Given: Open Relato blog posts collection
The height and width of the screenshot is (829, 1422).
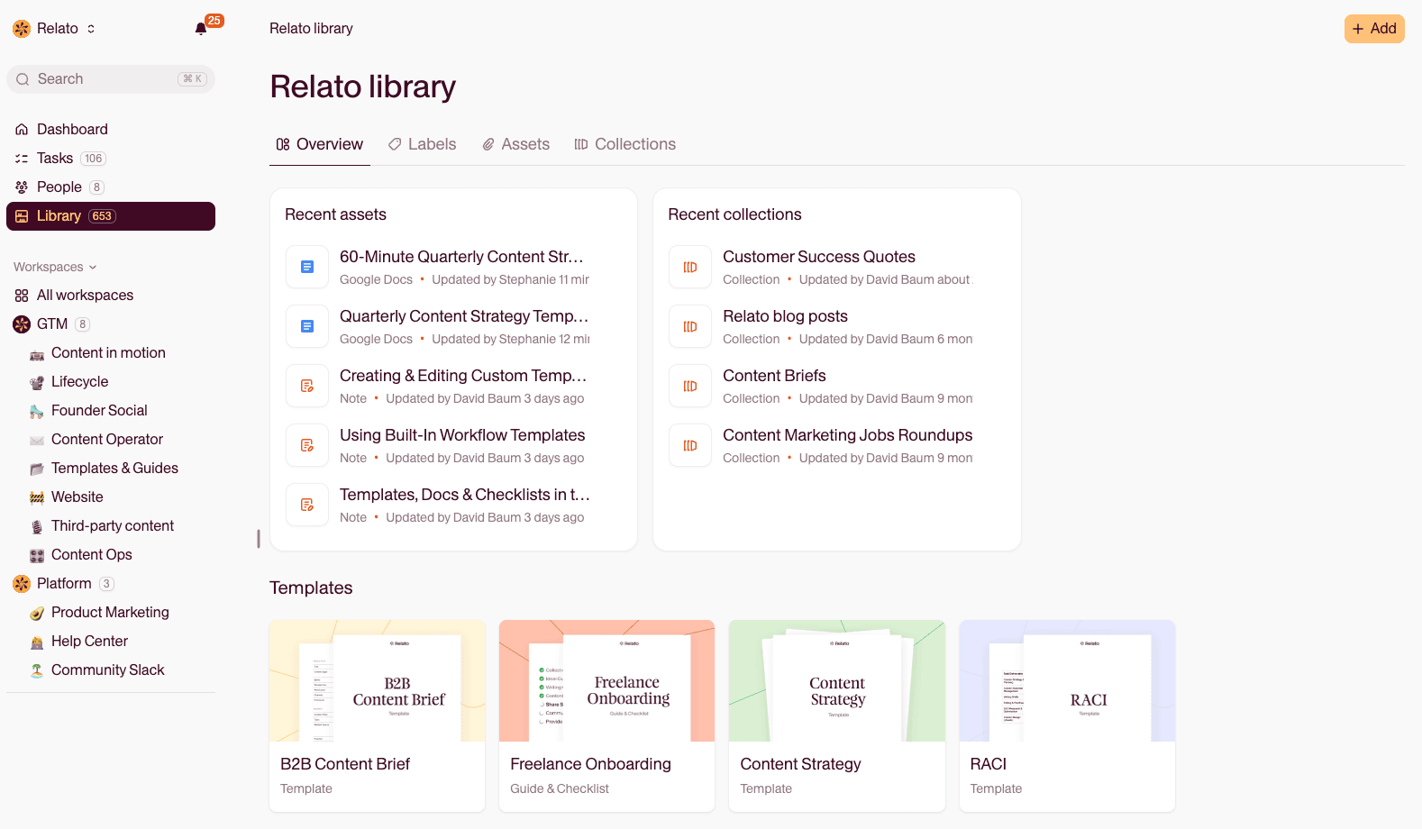Looking at the screenshot, I should (x=785, y=316).
